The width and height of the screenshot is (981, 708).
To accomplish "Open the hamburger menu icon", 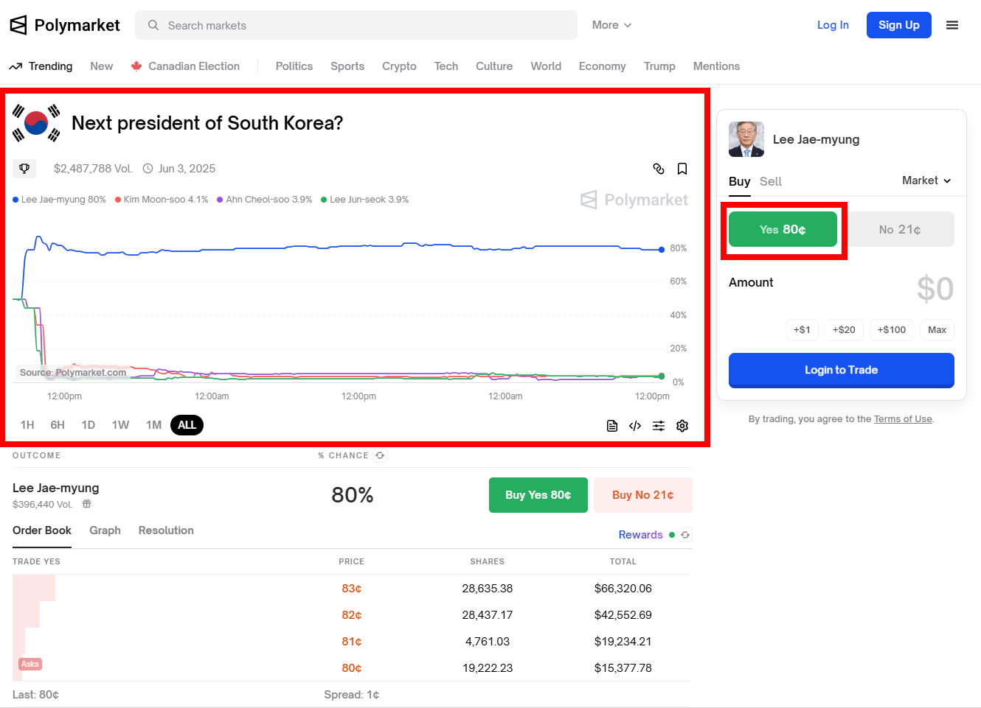I will [952, 25].
